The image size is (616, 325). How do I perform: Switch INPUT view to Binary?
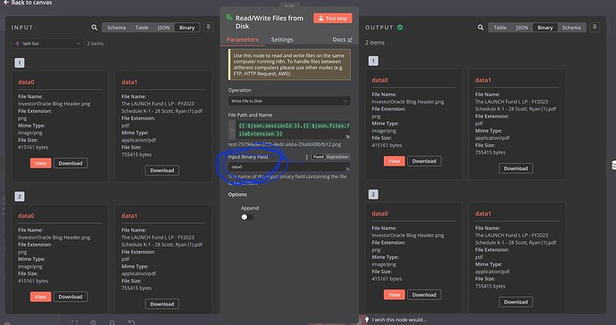pyautogui.click(x=187, y=28)
